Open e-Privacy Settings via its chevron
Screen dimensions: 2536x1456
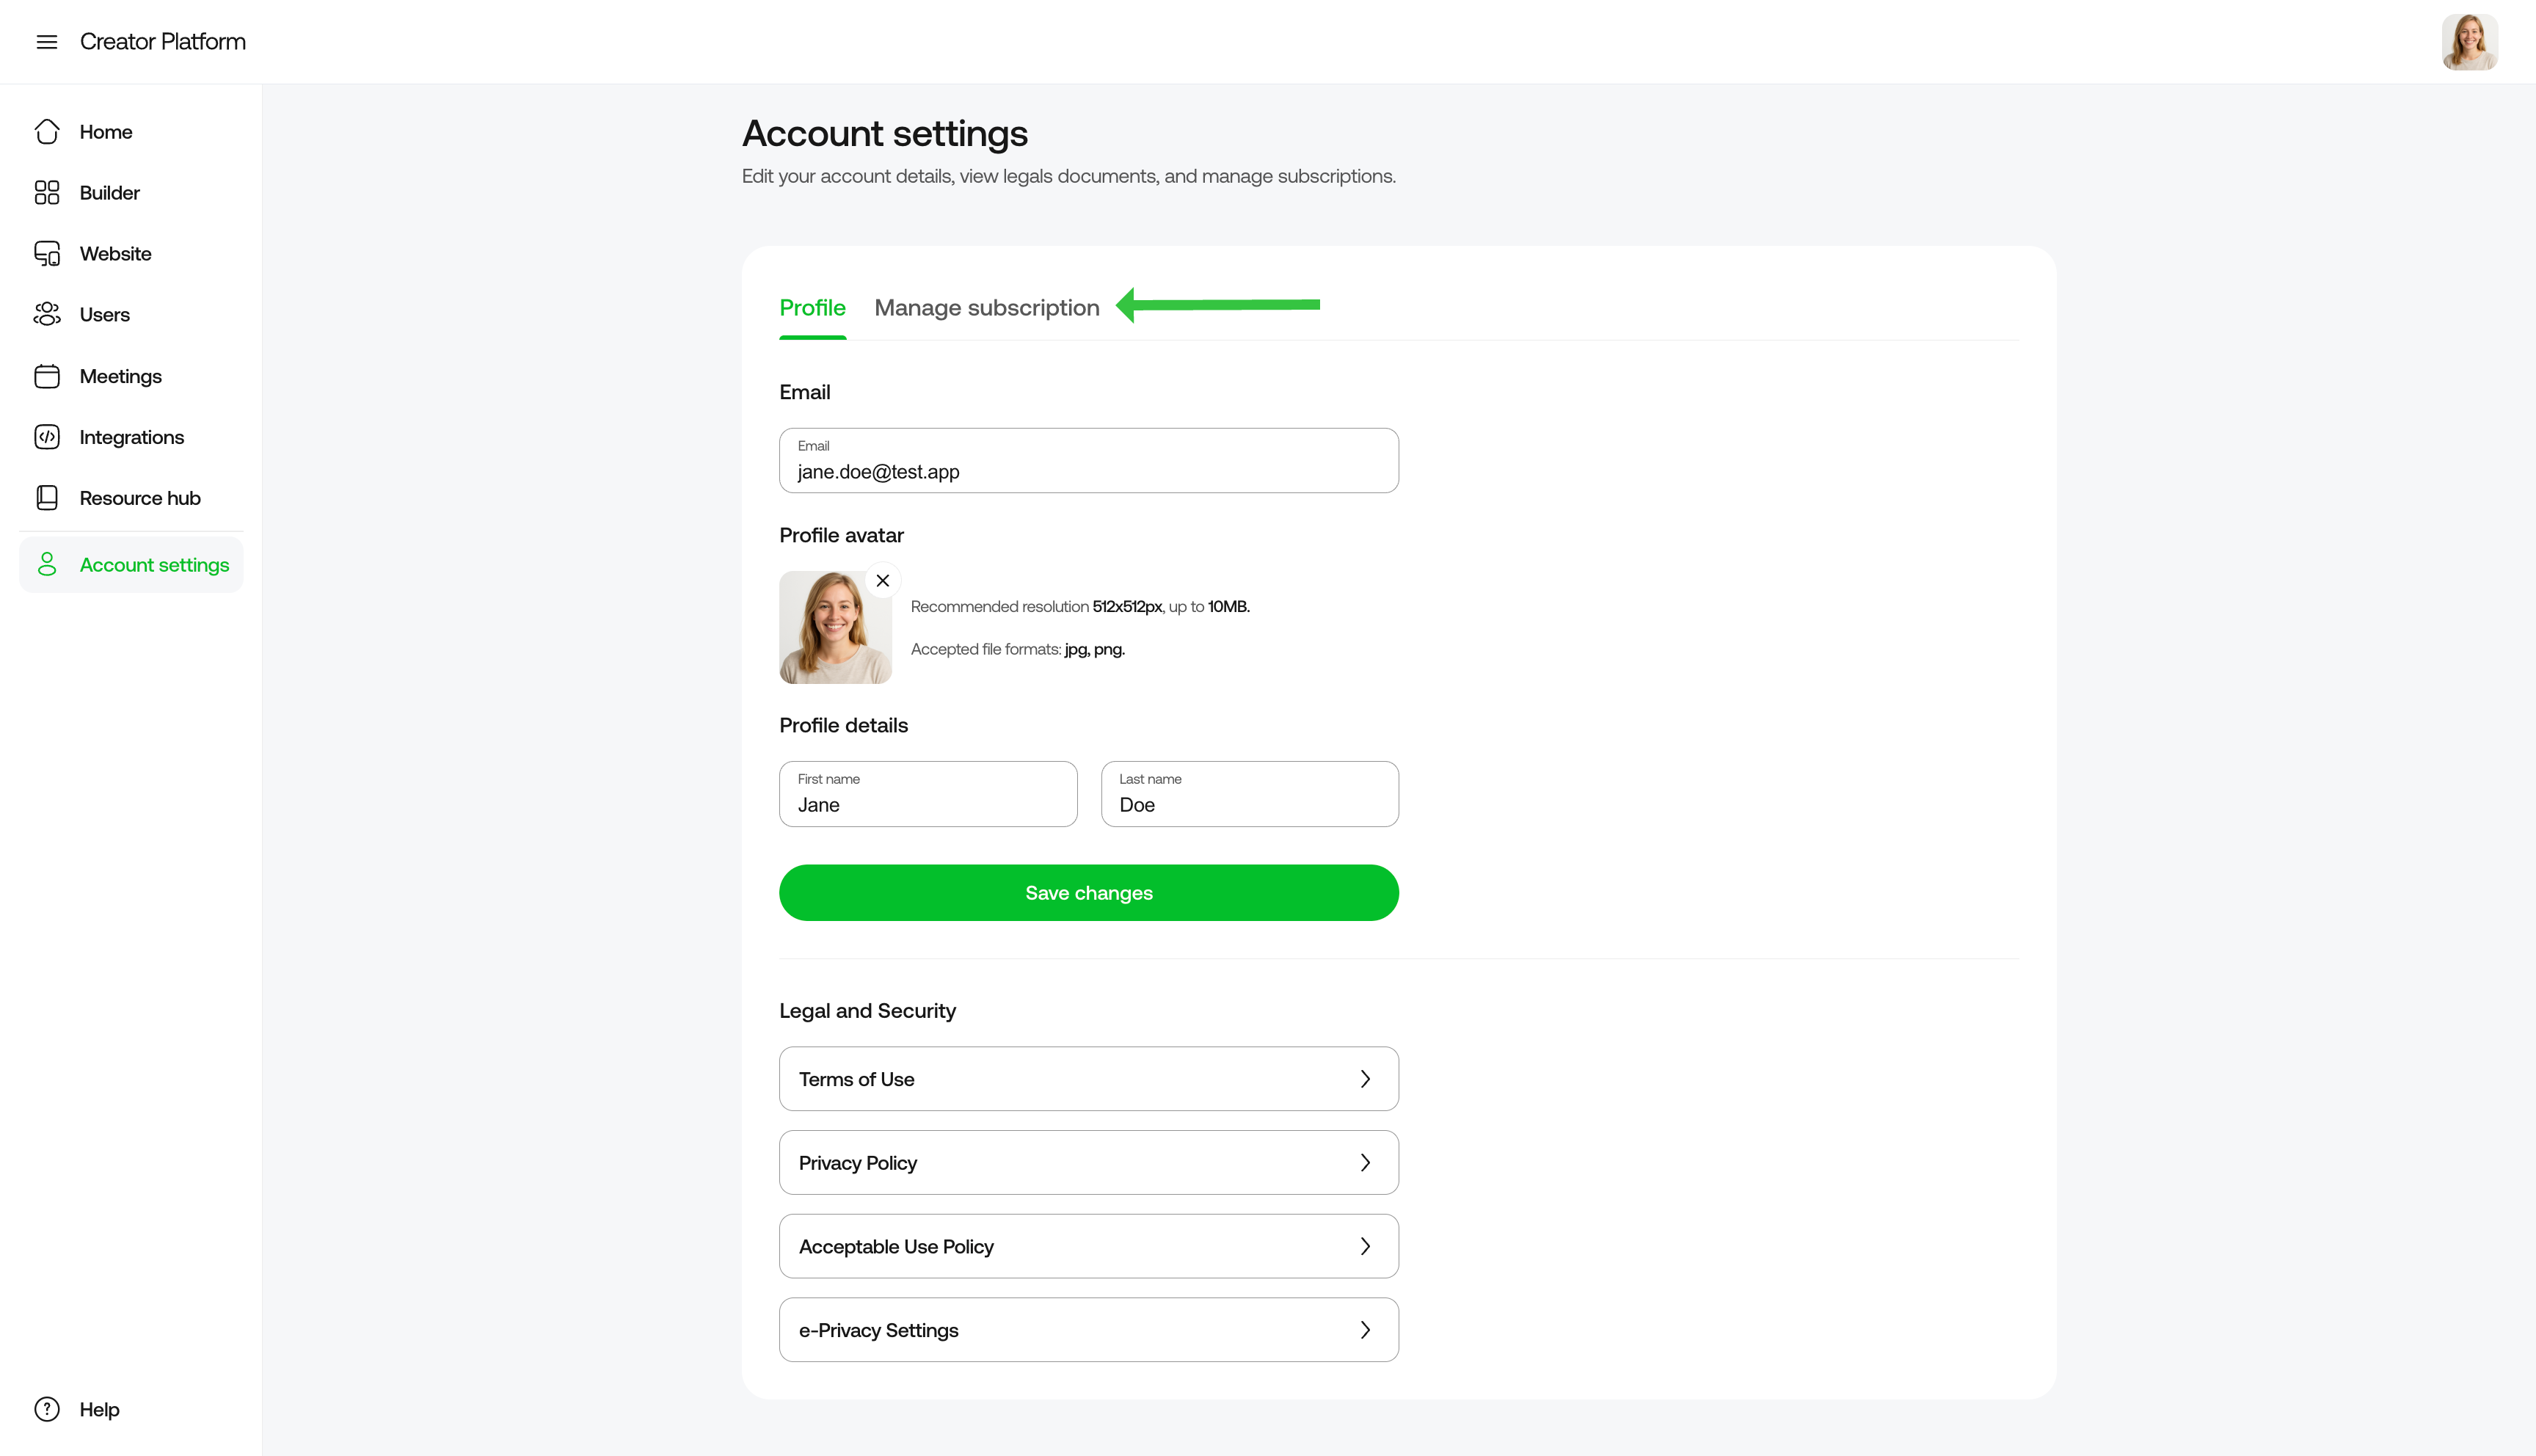[x=1366, y=1329]
